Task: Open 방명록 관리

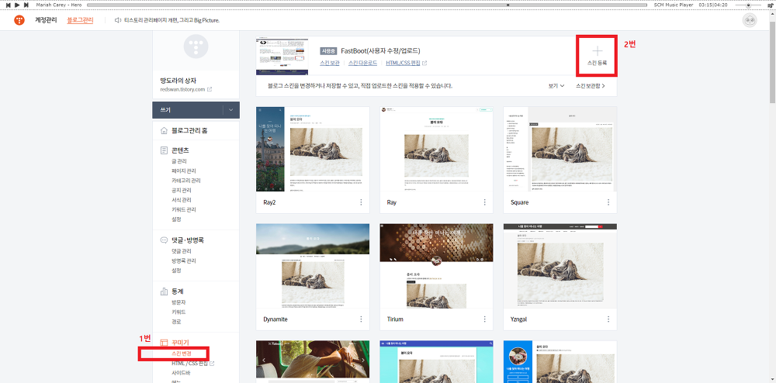Action: pyautogui.click(x=184, y=261)
